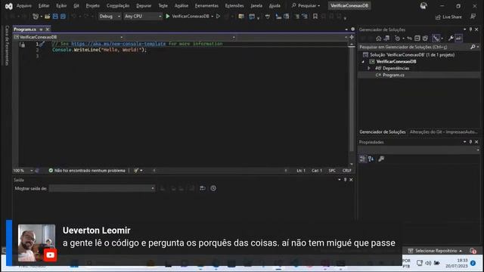484x272 pixels.
Task: Open Solution Explorer window options dropdown arrow
Action: point(465,29)
